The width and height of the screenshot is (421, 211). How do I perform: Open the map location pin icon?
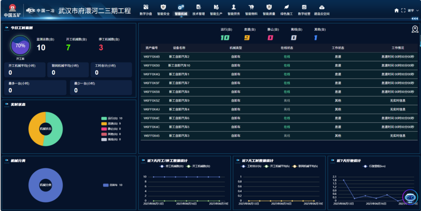coord(415,29)
